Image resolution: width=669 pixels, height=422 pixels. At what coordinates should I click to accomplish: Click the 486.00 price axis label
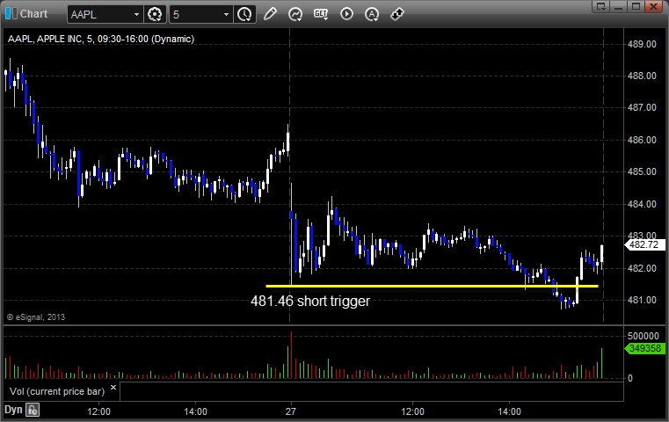click(x=642, y=140)
